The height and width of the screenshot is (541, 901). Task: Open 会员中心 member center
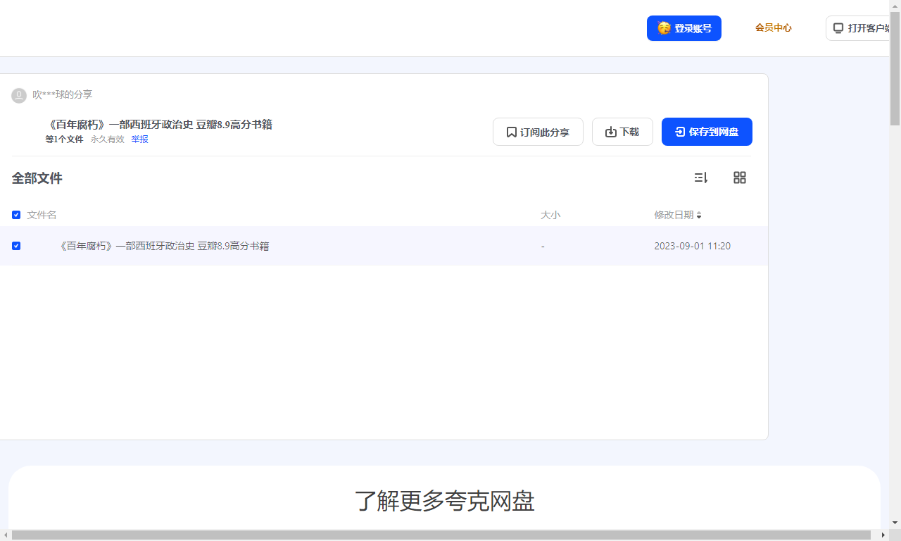[x=773, y=28]
